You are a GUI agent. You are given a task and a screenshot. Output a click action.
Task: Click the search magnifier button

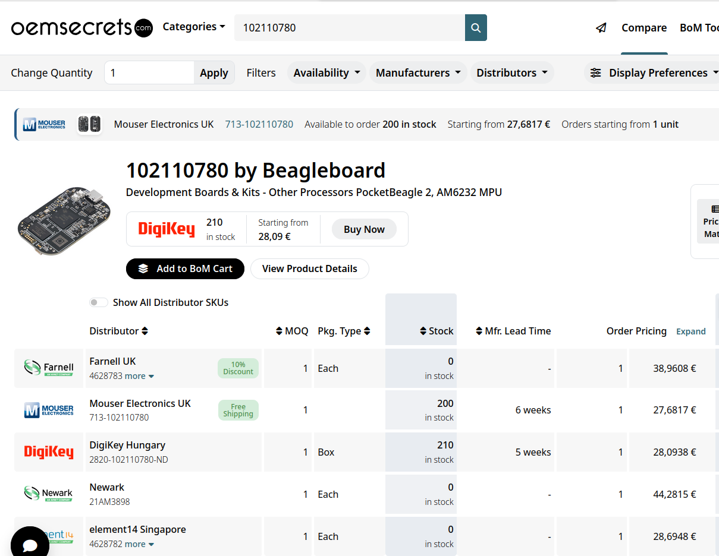pyautogui.click(x=476, y=28)
